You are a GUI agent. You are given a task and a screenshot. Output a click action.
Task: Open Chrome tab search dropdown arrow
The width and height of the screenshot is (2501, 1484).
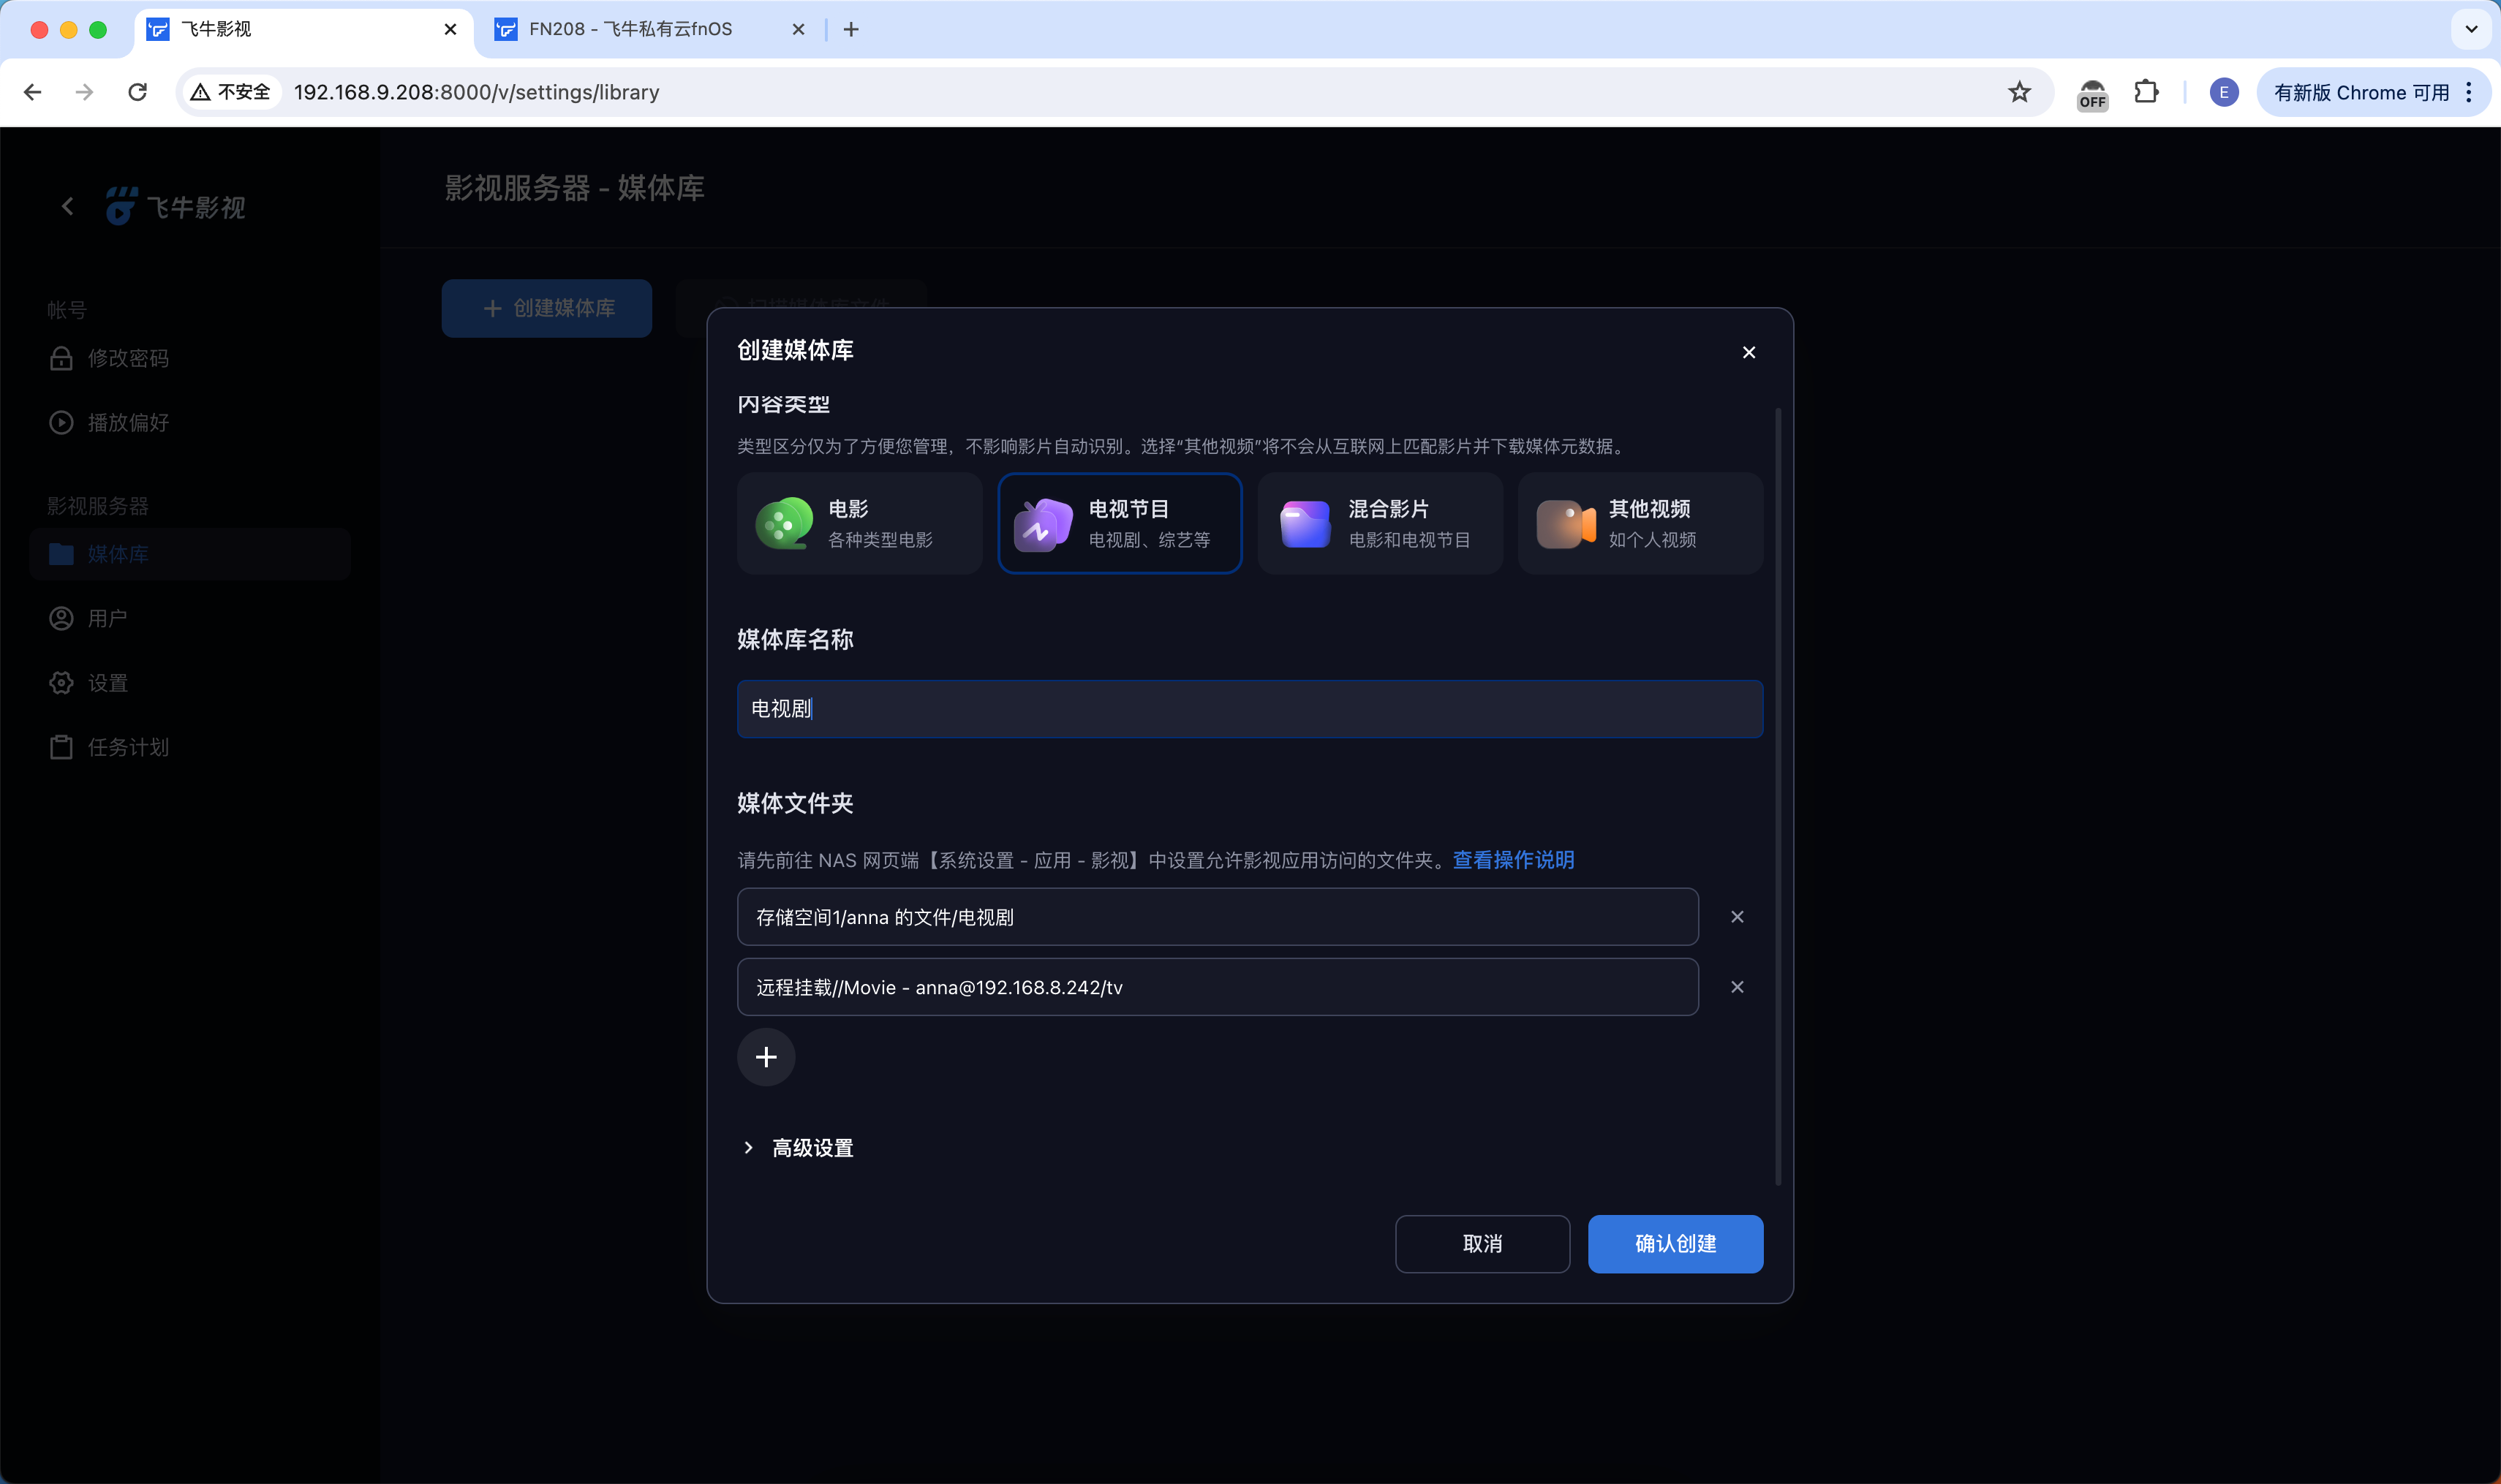[x=2471, y=29]
